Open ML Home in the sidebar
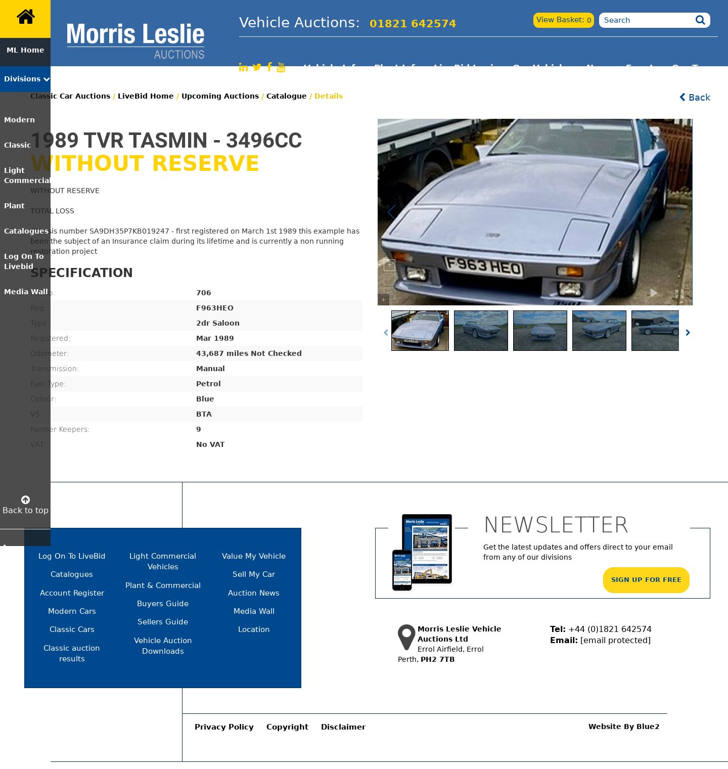This screenshot has height=769, width=728. tap(25, 50)
